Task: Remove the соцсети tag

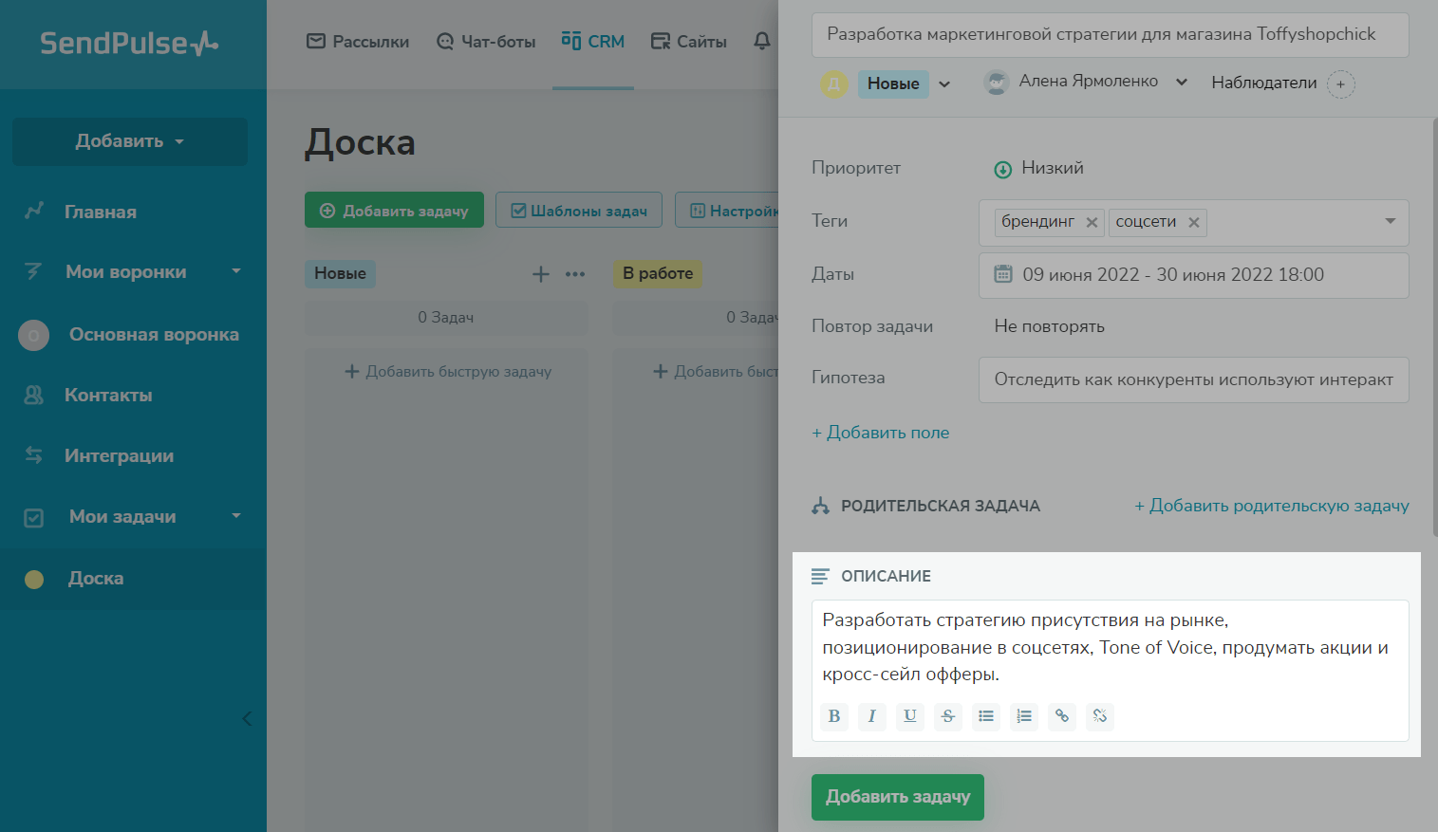Action: pos(1194,222)
